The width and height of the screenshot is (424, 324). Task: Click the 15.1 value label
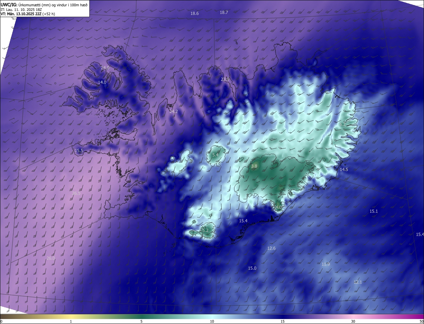pyautogui.click(x=374, y=211)
